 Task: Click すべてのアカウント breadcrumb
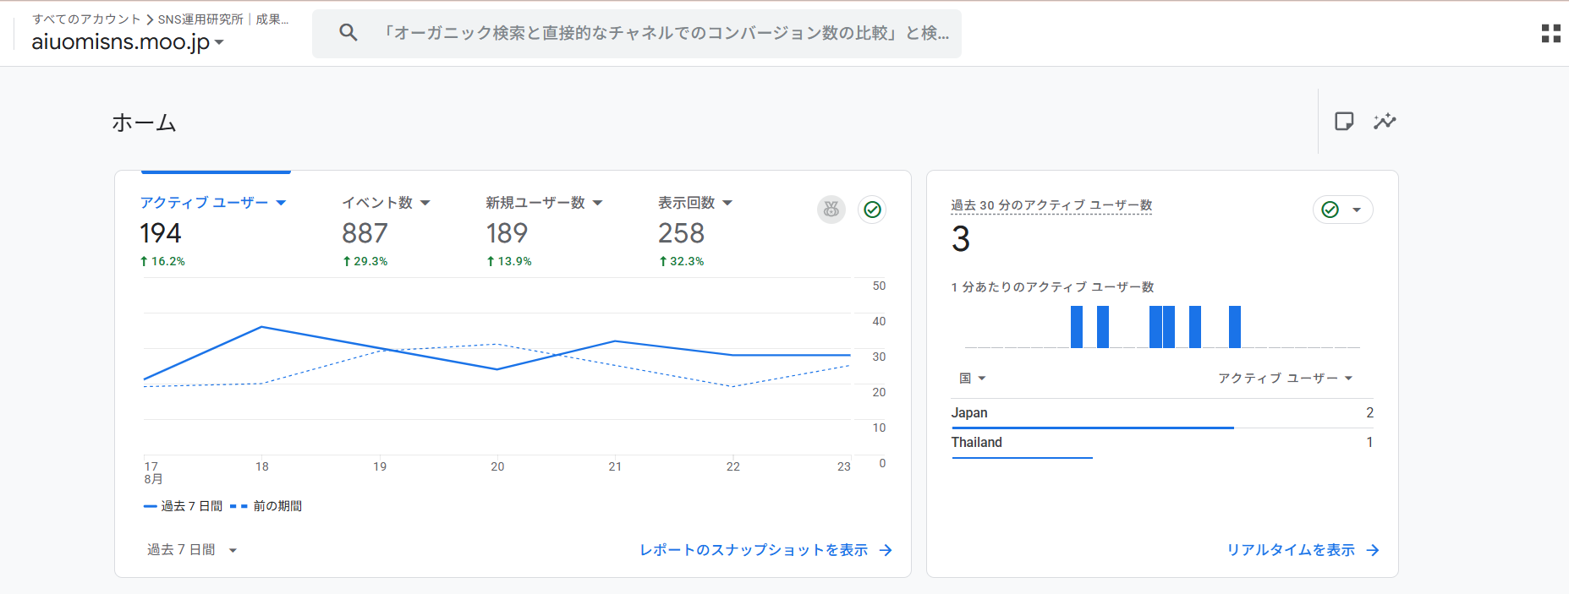86,19
